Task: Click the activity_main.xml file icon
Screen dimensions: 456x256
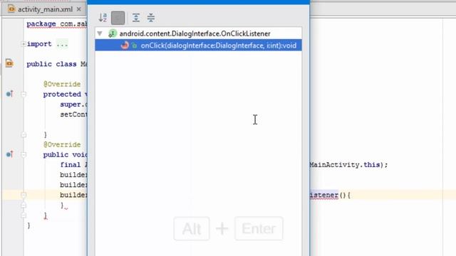Action: click(x=11, y=9)
